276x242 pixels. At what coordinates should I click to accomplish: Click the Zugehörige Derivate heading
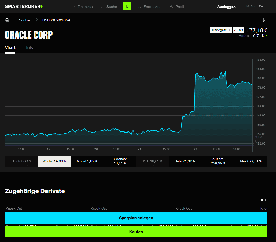(x=35, y=191)
